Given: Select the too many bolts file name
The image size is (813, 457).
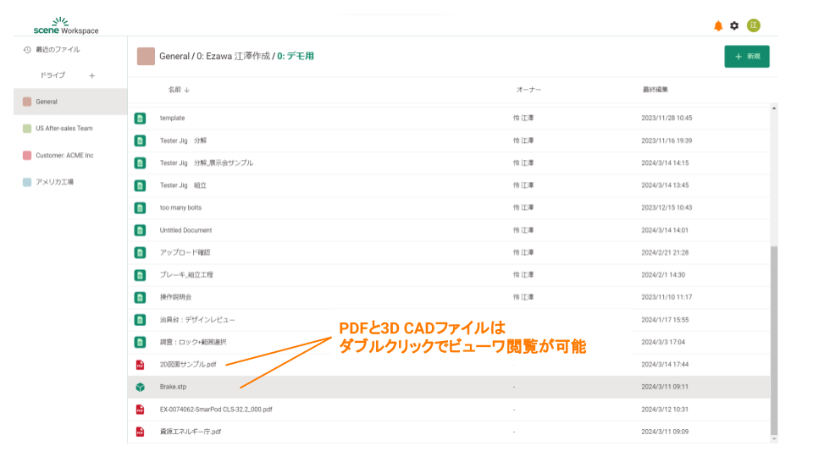Looking at the screenshot, I should pos(180,208).
